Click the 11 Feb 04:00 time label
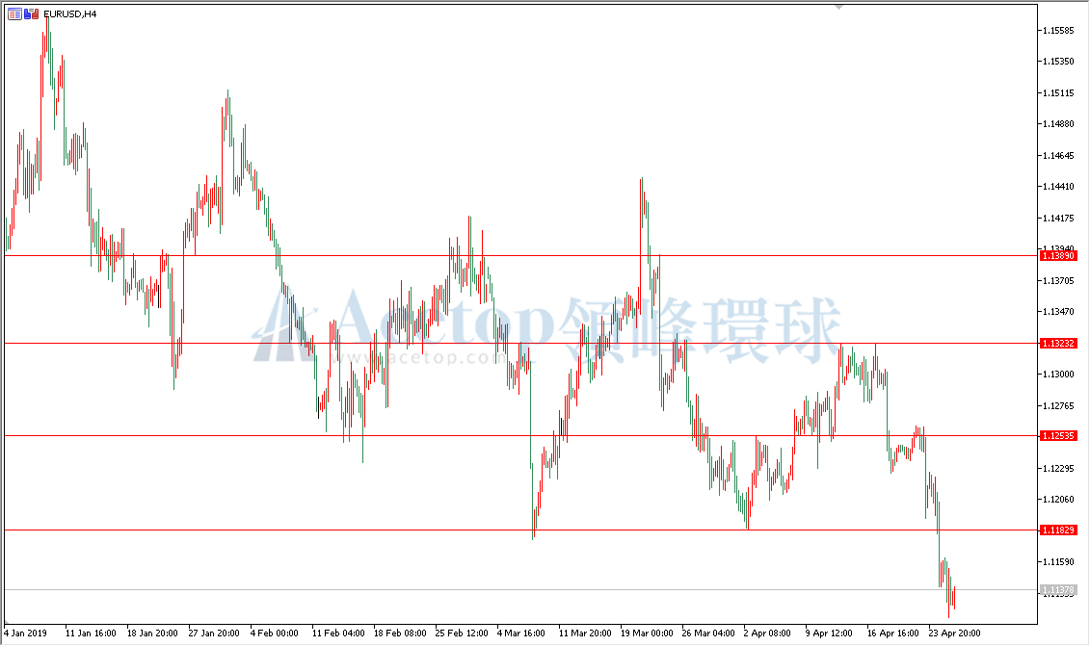1090x646 pixels. click(x=338, y=633)
